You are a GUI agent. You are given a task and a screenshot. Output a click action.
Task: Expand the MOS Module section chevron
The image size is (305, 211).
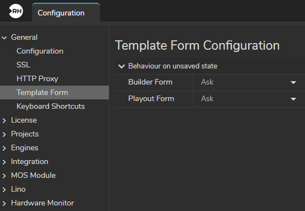tap(4, 176)
